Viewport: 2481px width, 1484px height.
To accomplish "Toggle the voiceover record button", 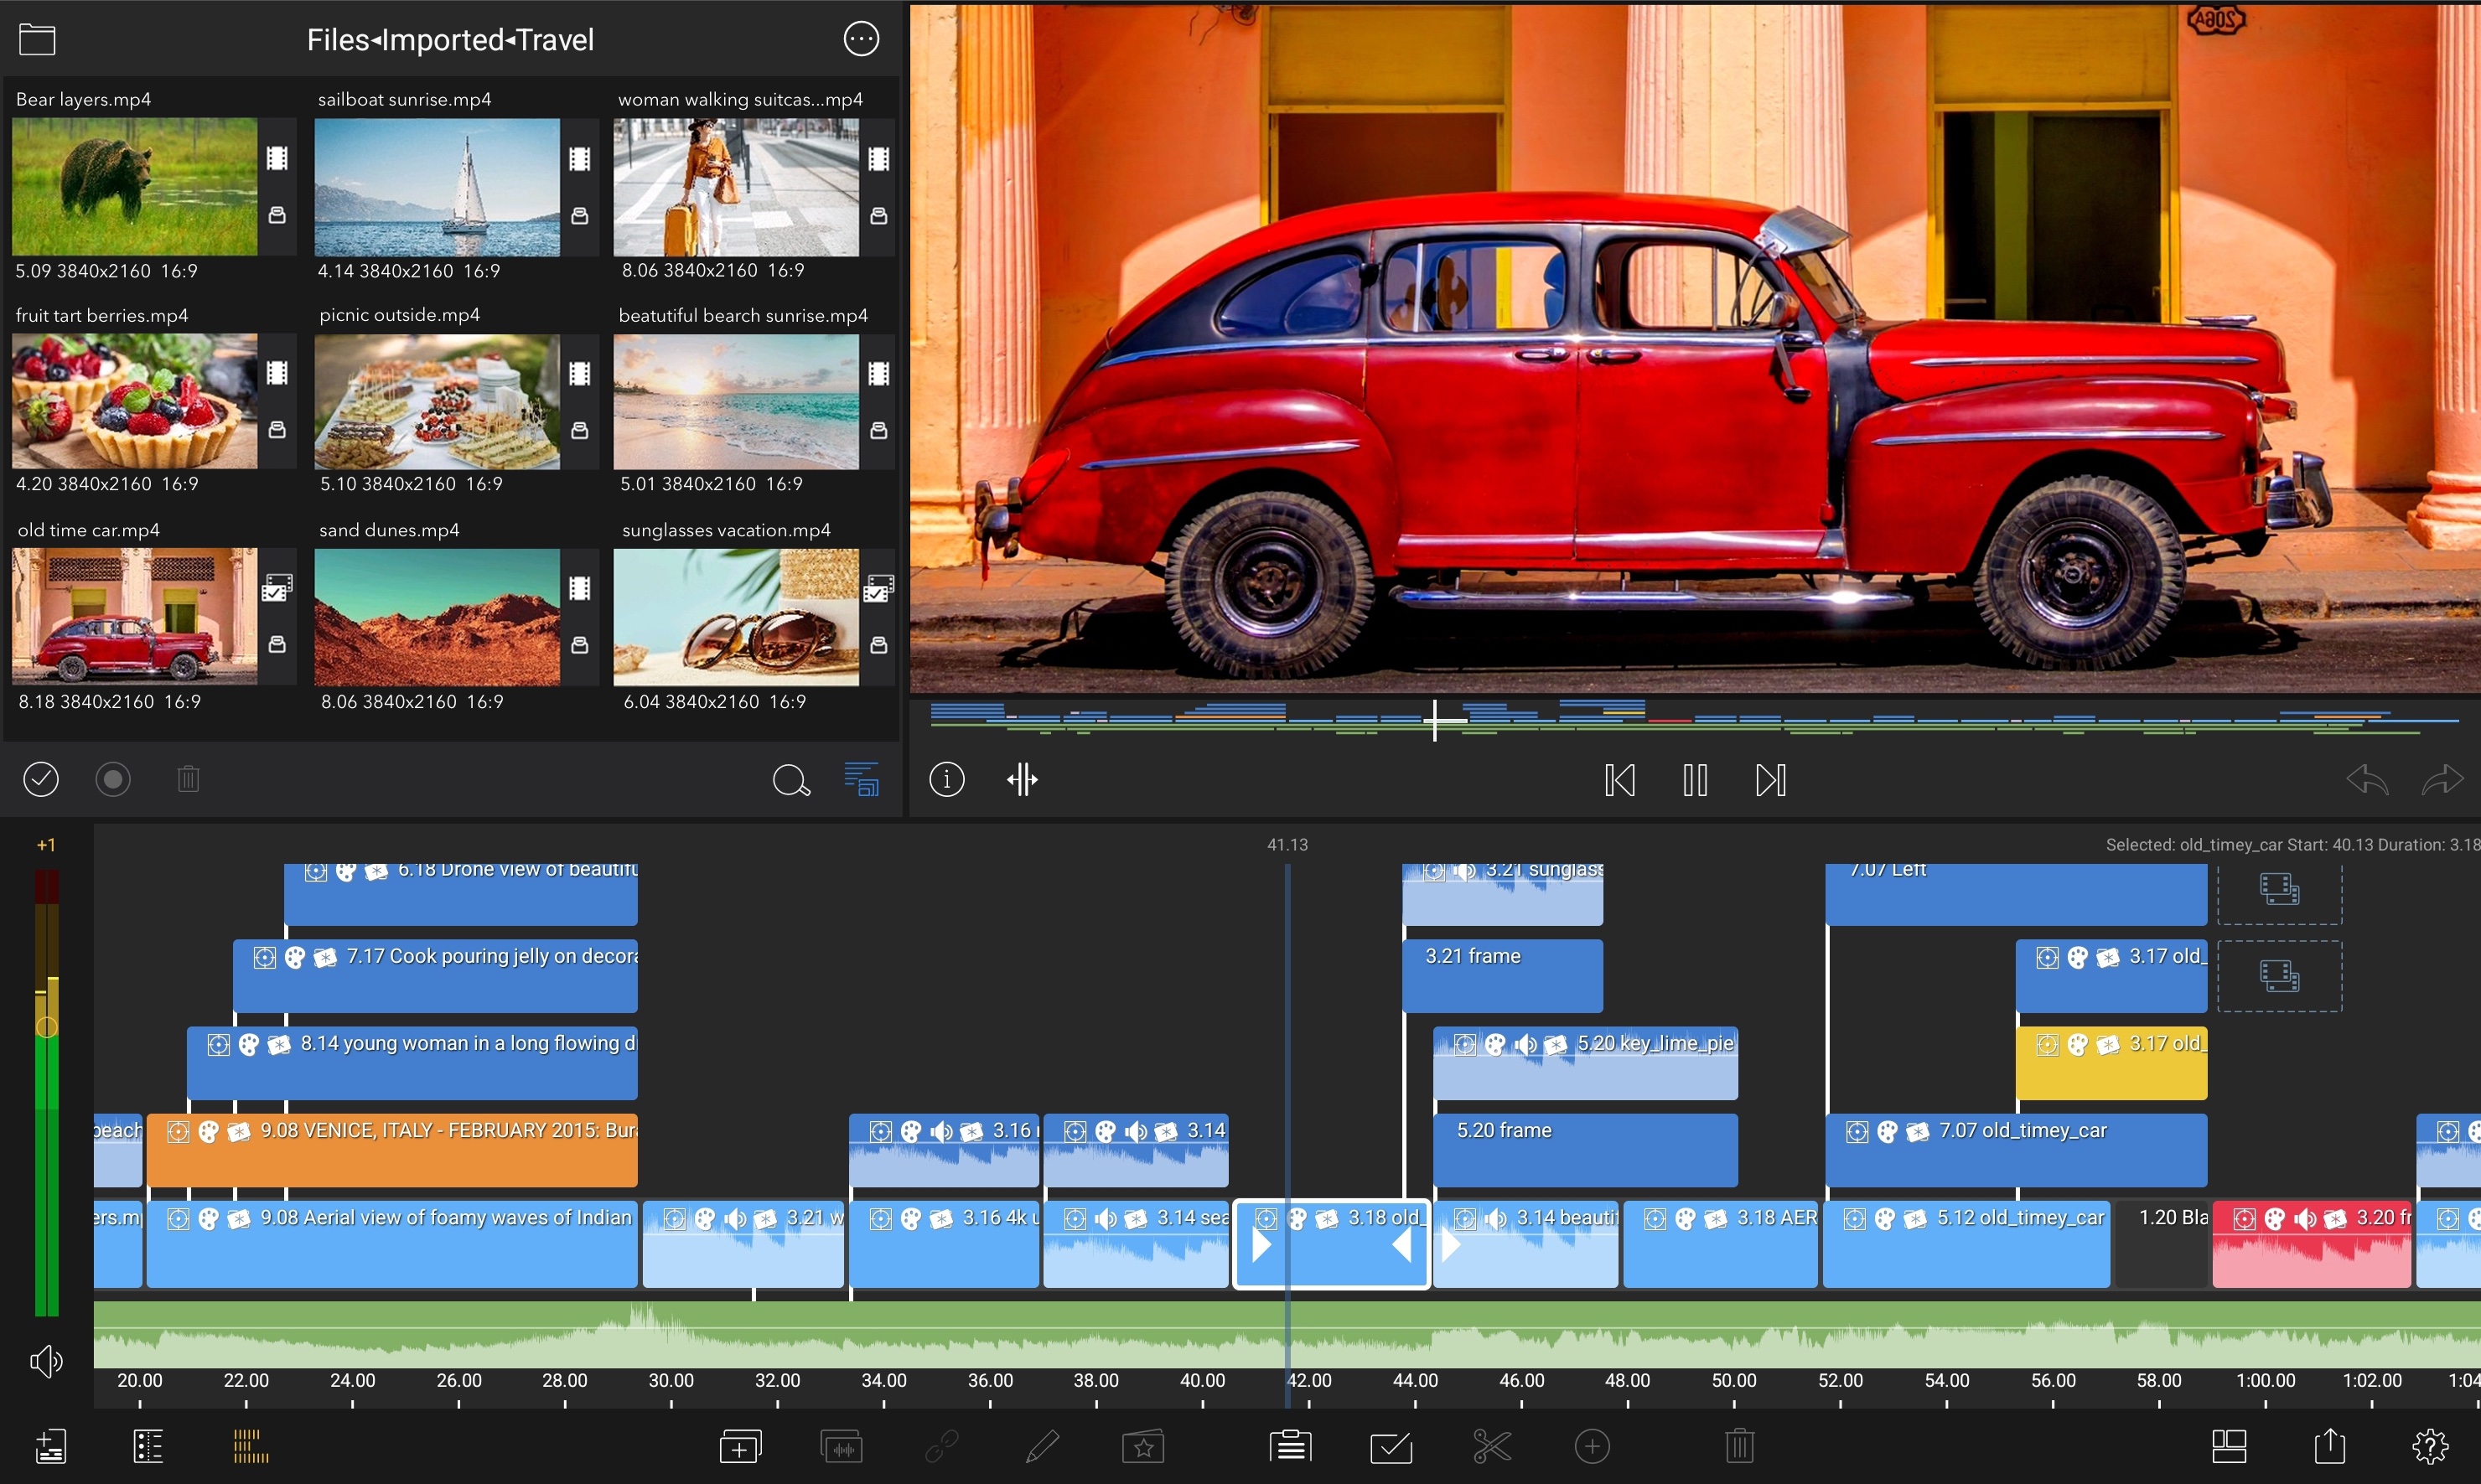I will [x=112, y=779].
